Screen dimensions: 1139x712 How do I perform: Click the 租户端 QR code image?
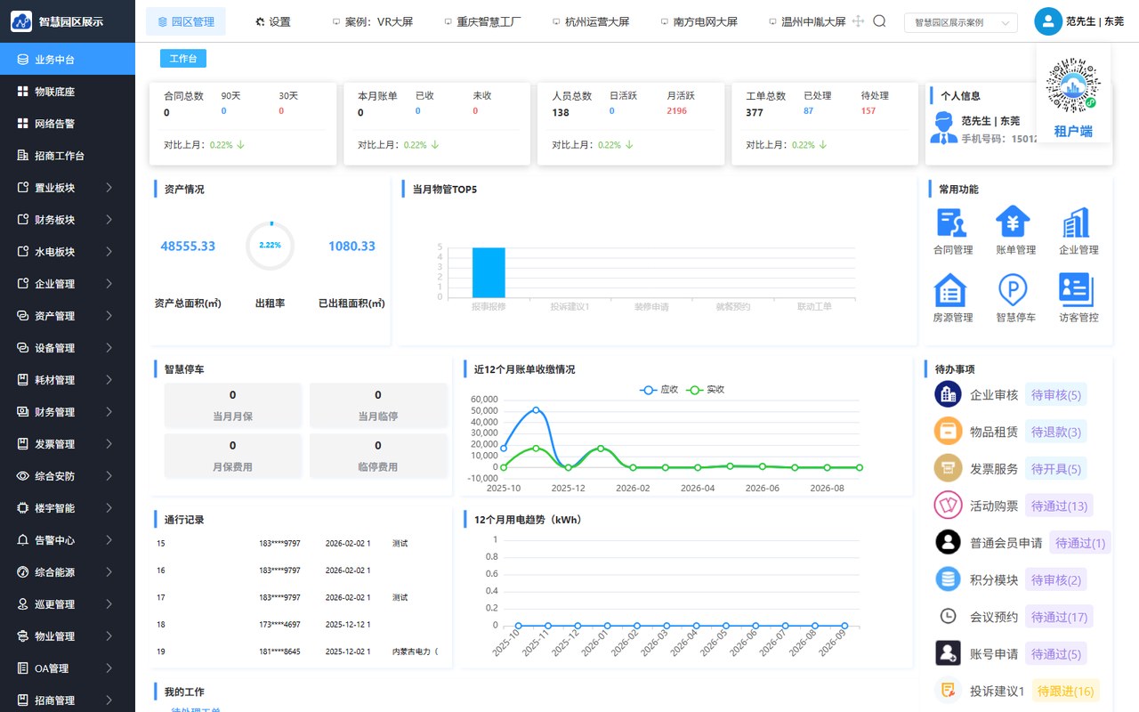(1074, 87)
